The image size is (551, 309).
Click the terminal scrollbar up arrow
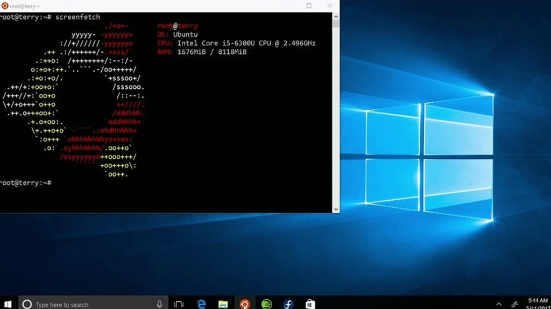click(336, 16)
